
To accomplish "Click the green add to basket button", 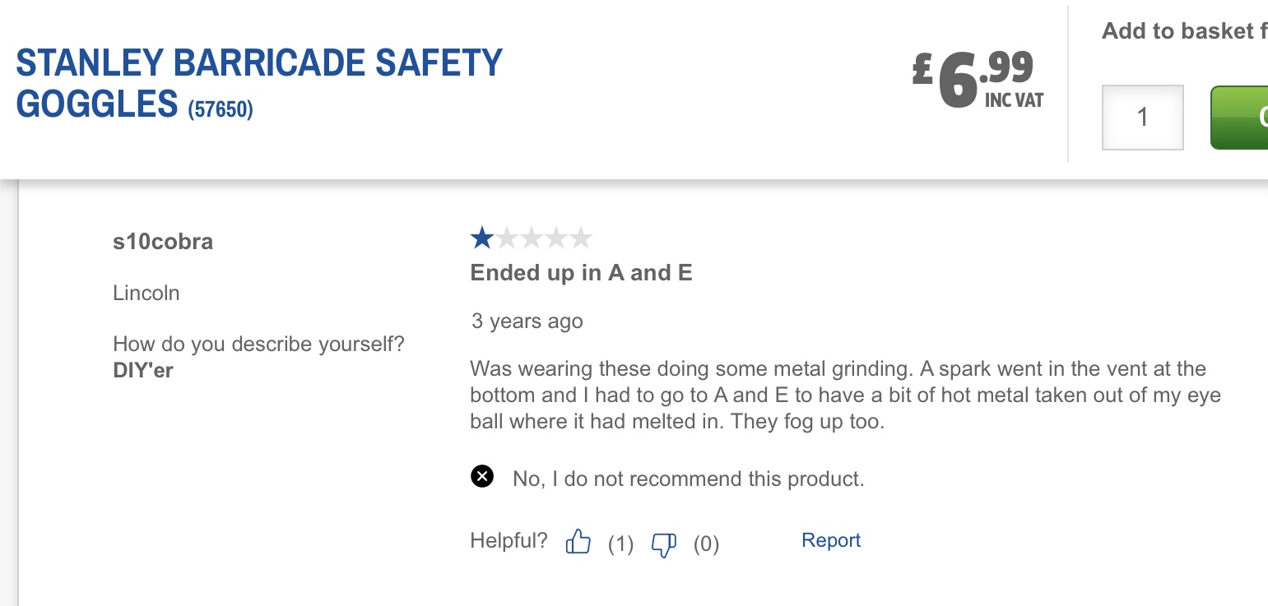I will pyautogui.click(x=1239, y=118).
